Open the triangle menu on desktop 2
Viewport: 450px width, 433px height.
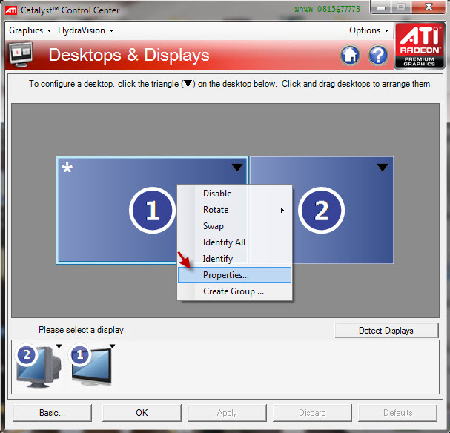383,168
